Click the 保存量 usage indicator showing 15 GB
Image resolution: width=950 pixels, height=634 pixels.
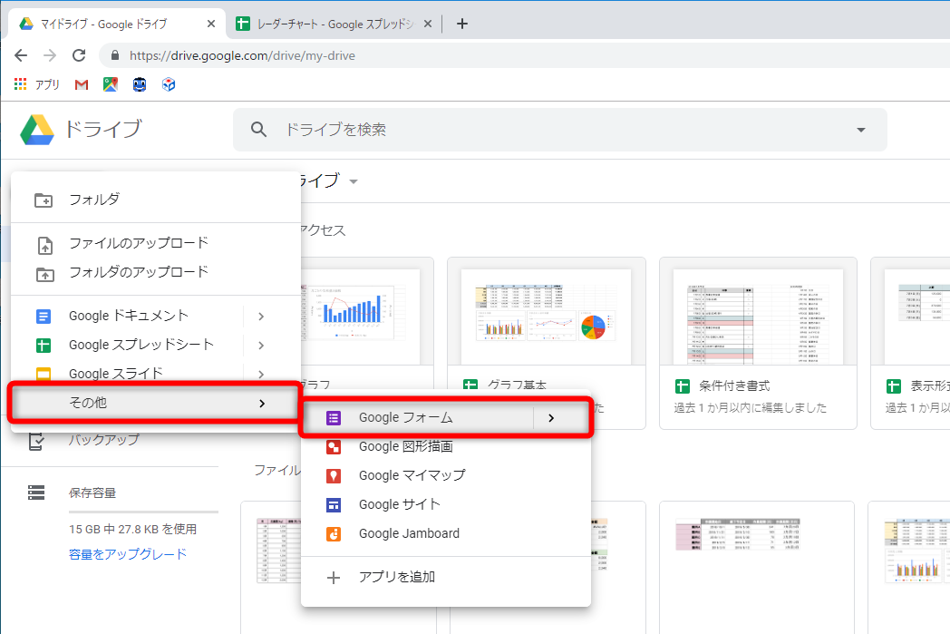click(x=133, y=528)
